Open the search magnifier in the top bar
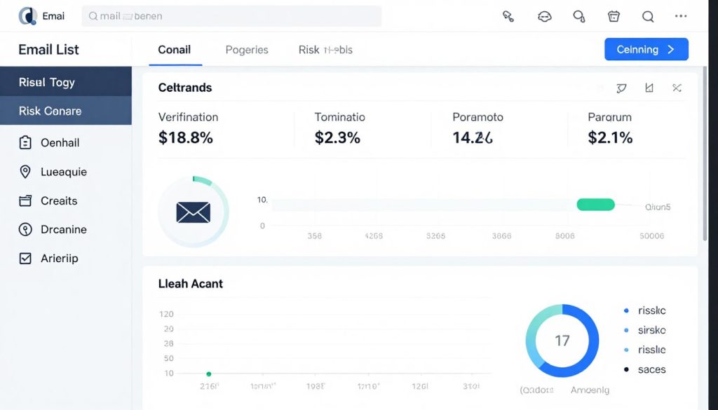Image resolution: width=718 pixels, height=410 pixels. (x=649, y=15)
